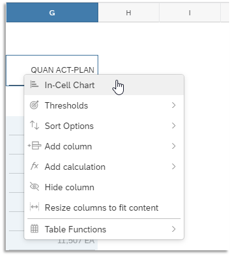
Task: Click the Hide column crossed-eye icon
Action: [34, 186]
